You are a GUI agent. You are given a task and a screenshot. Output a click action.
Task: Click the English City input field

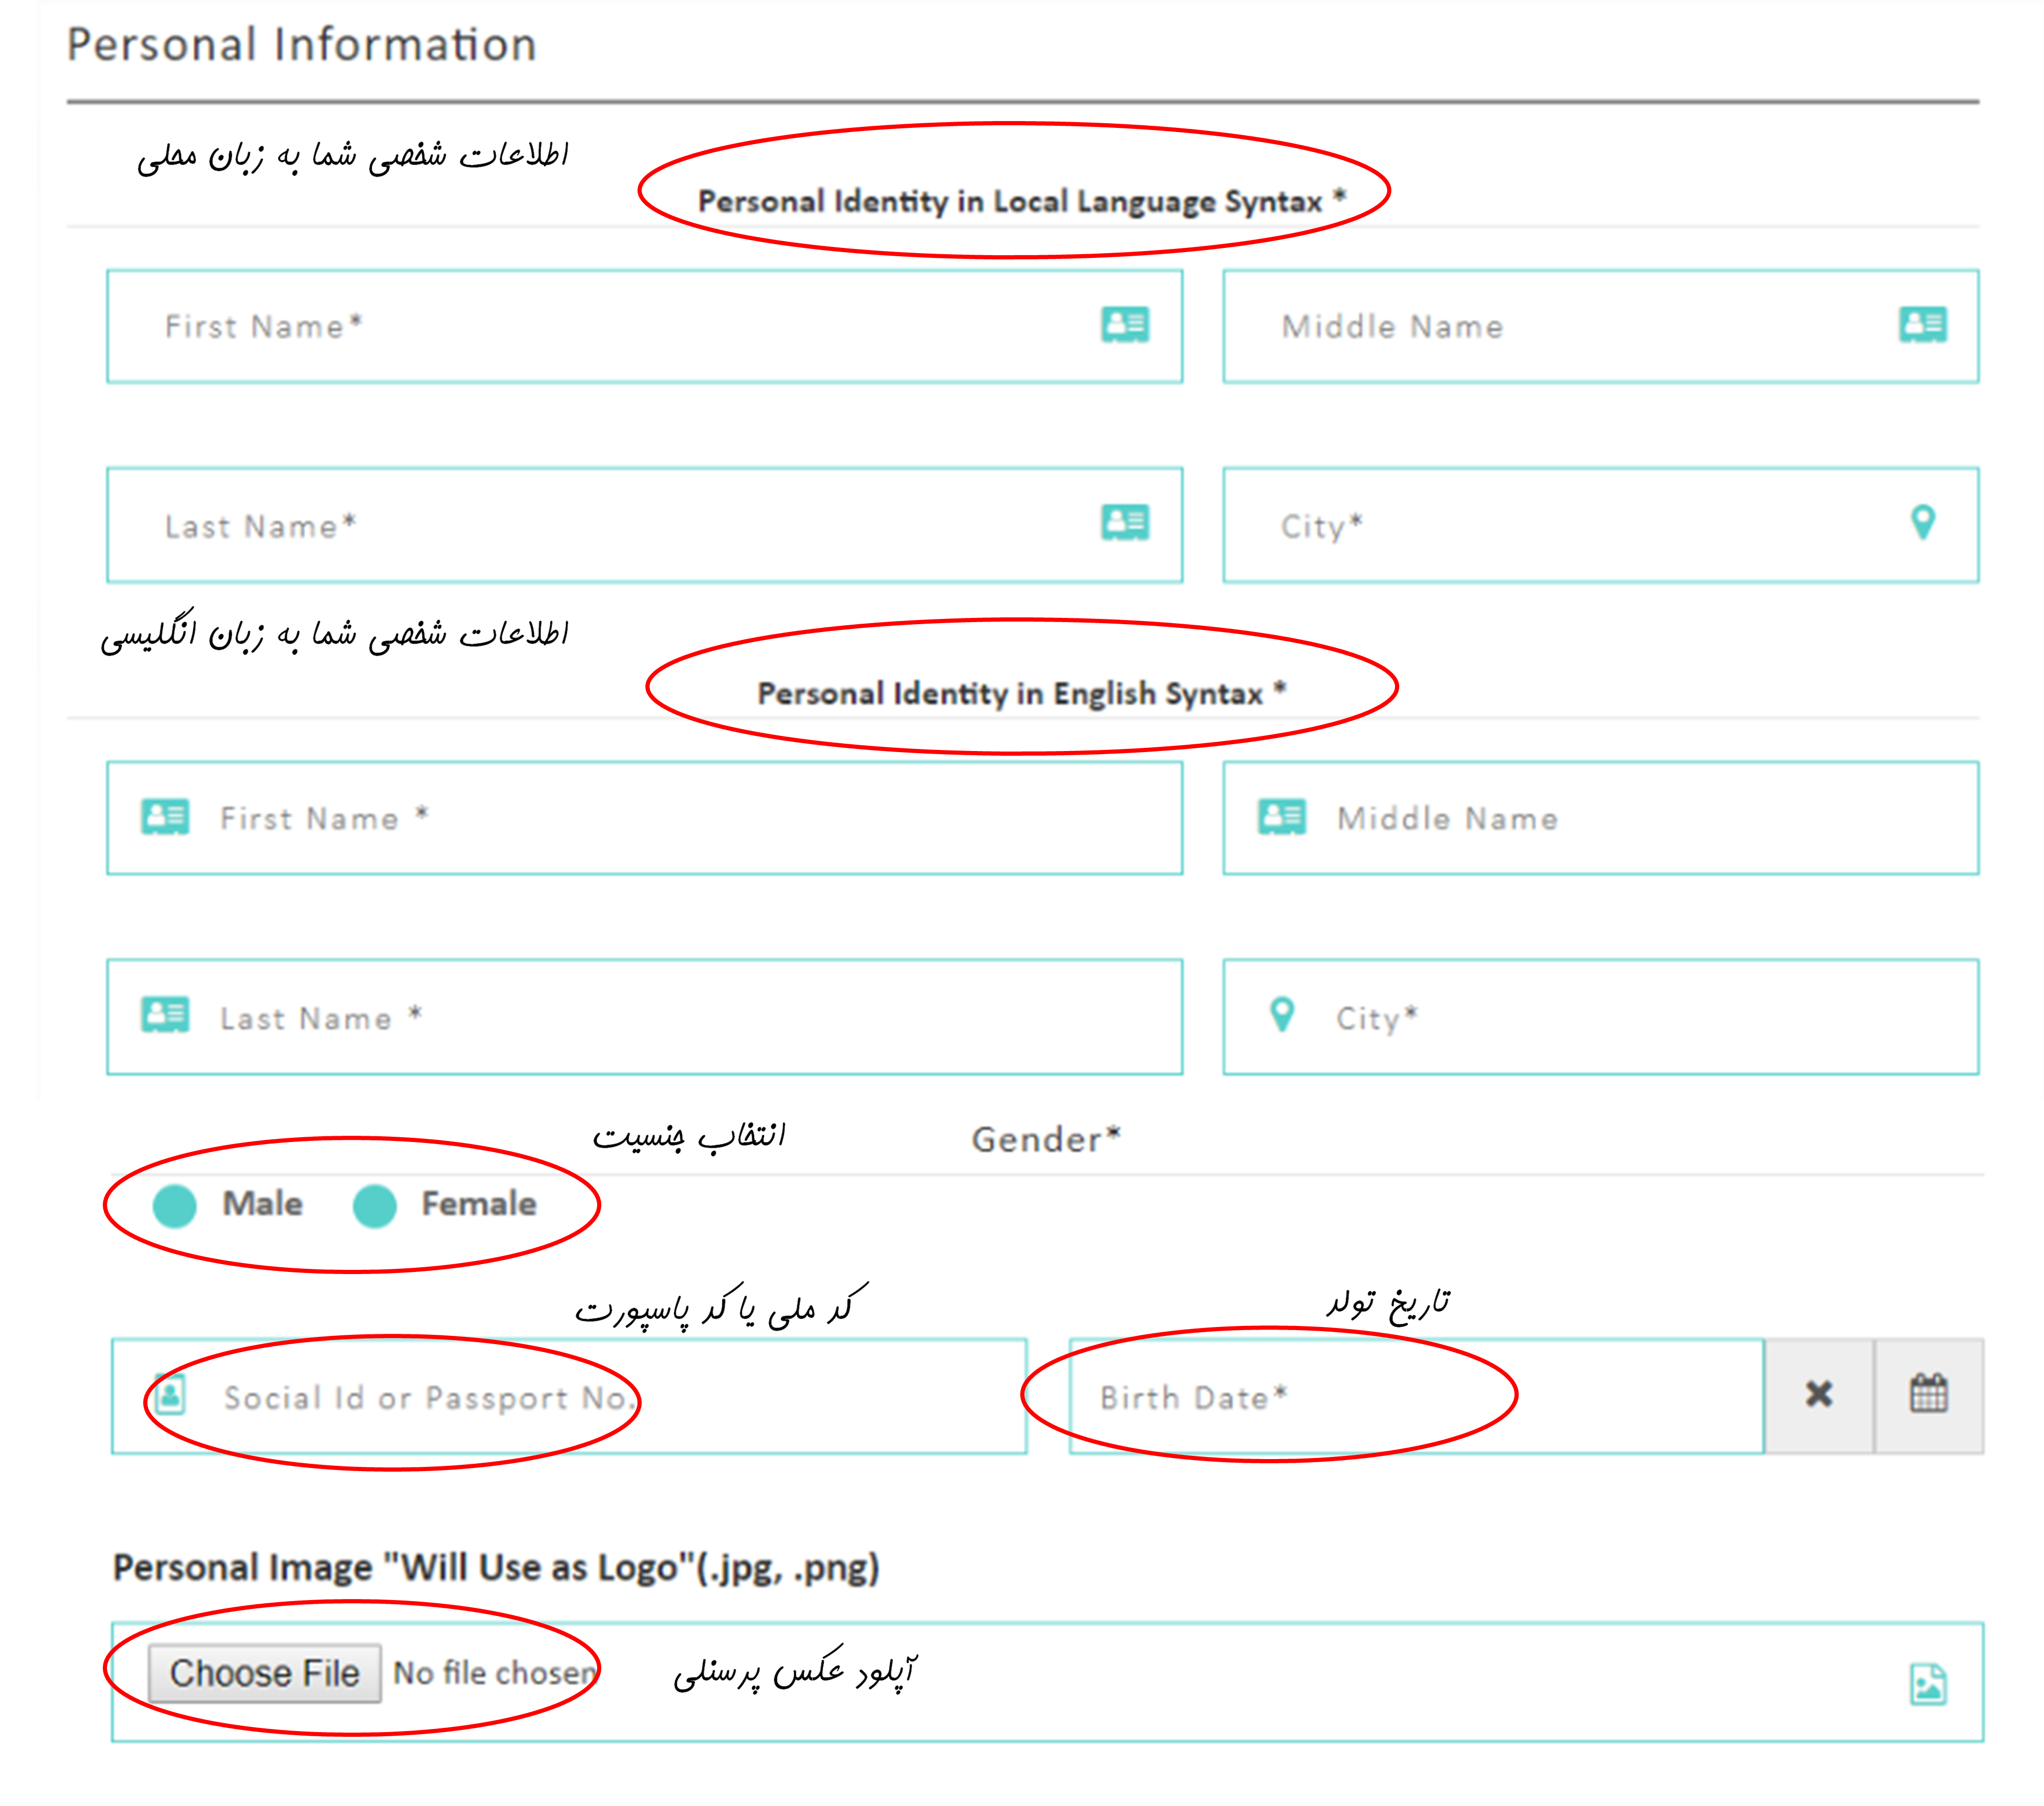pos(1650,1018)
